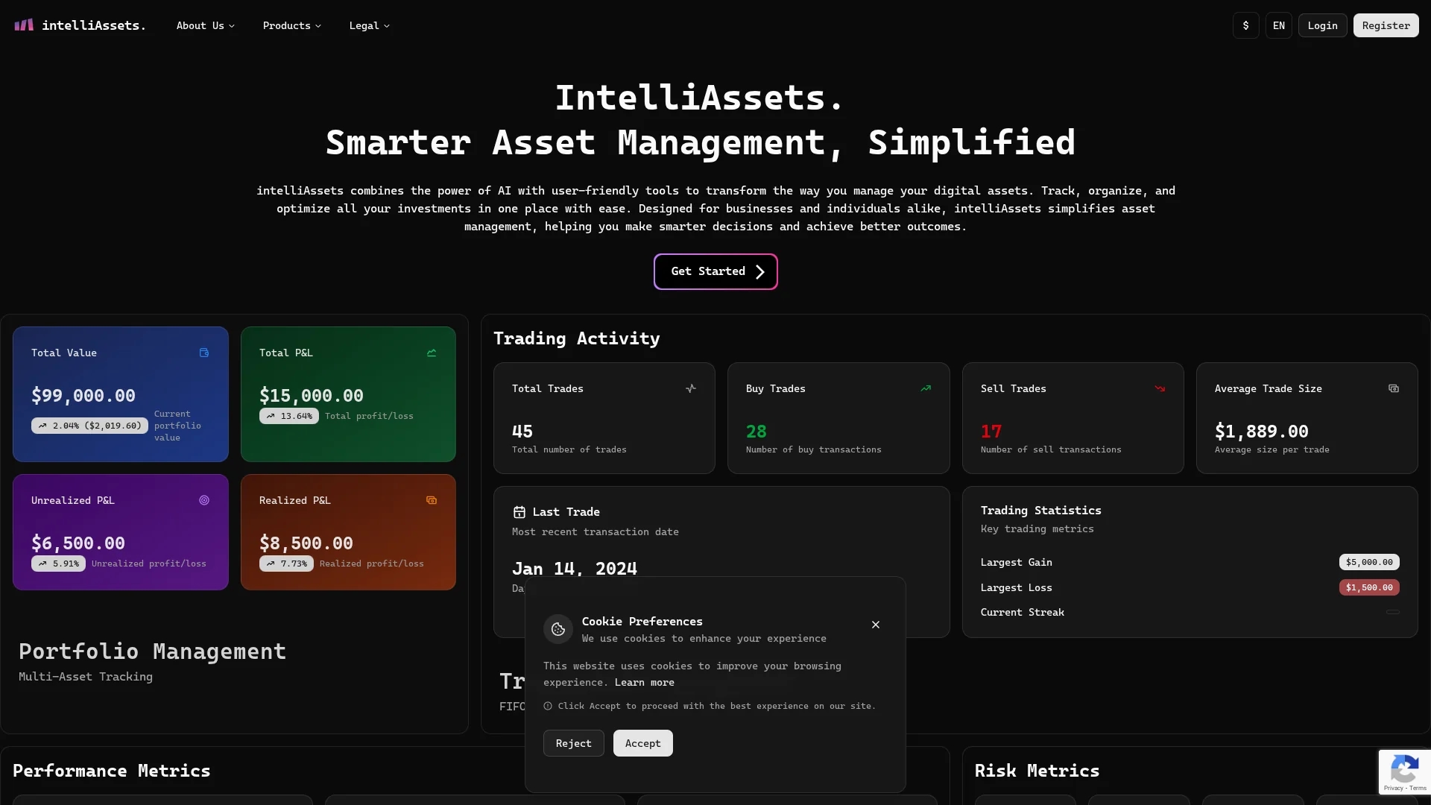
Task: Click the reCAPTCHA badge icon
Action: click(1404, 770)
